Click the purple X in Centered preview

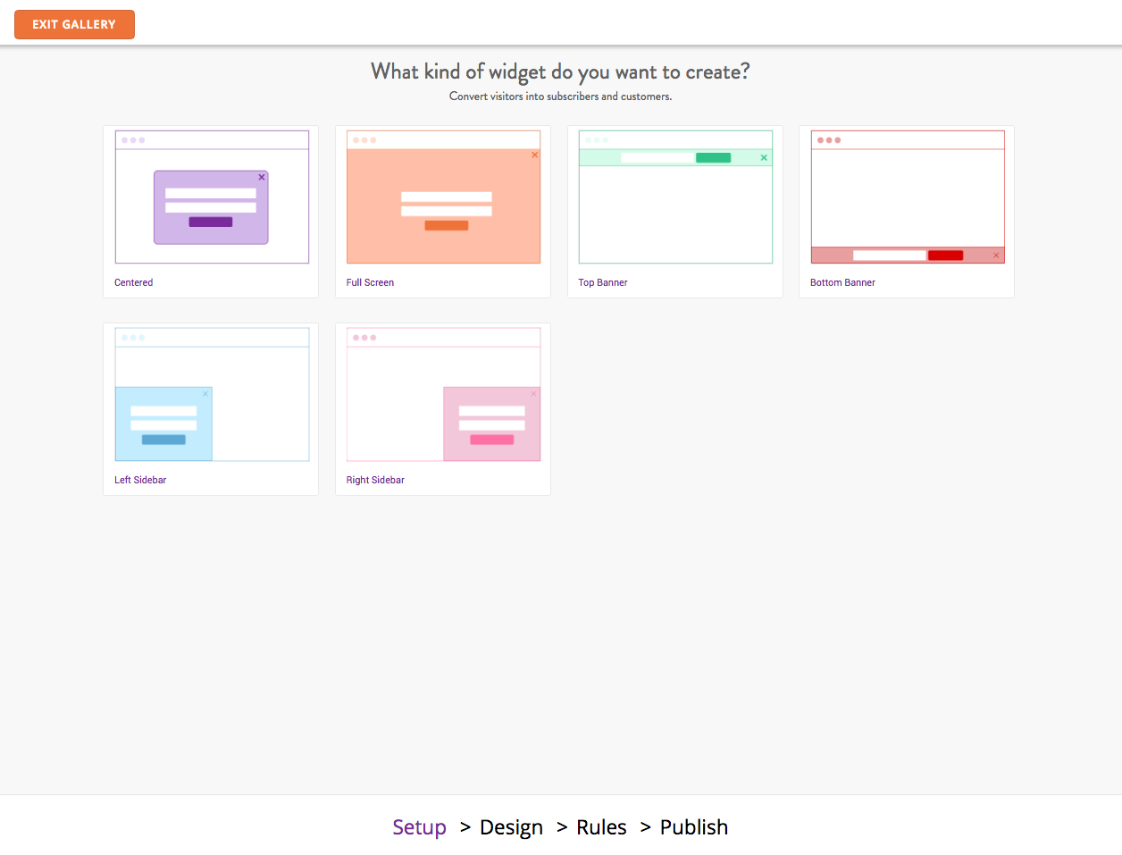(x=262, y=177)
